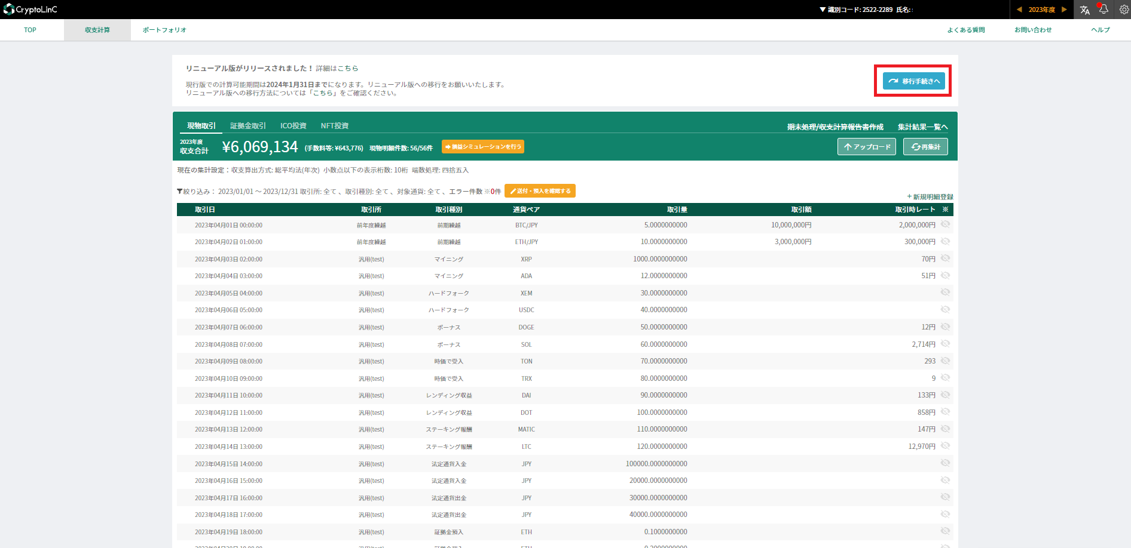
Task: Sort by 取引時レート column header
Action: [915, 210]
